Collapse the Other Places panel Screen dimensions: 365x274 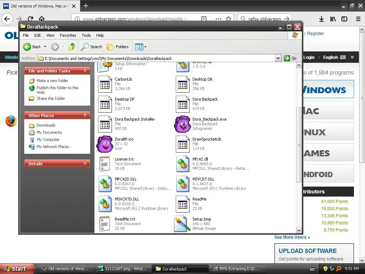(85, 115)
